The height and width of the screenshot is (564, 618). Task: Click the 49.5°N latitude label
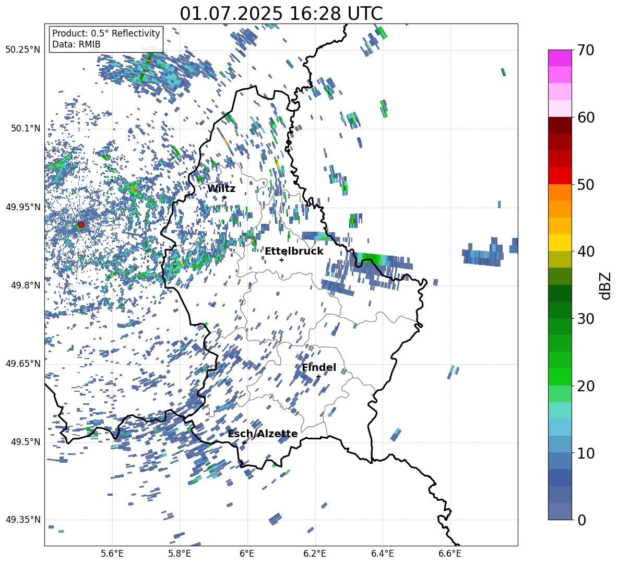coord(25,442)
